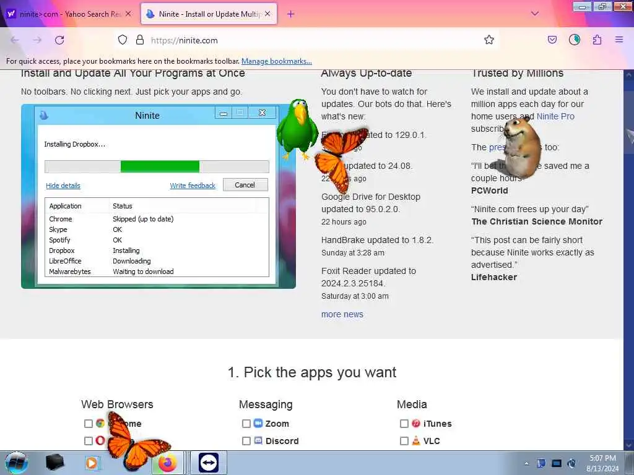
Task: Show site security info via padlock icon
Action: pyautogui.click(x=140, y=40)
